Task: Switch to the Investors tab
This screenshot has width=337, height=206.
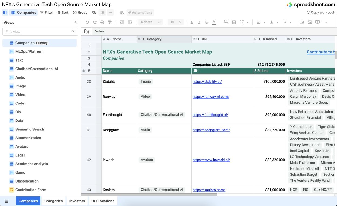Action: click(77, 201)
